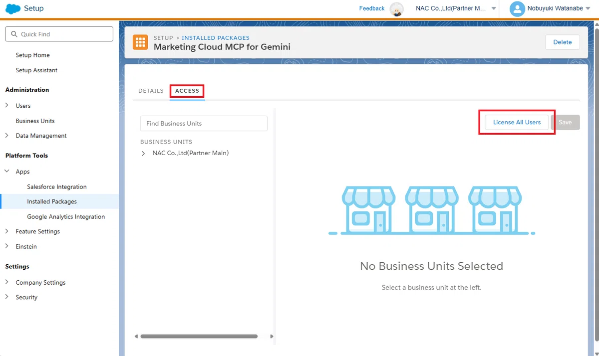This screenshot has height=356, width=599.
Task: Click the orange installed package app icon
Action: [x=140, y=42]
